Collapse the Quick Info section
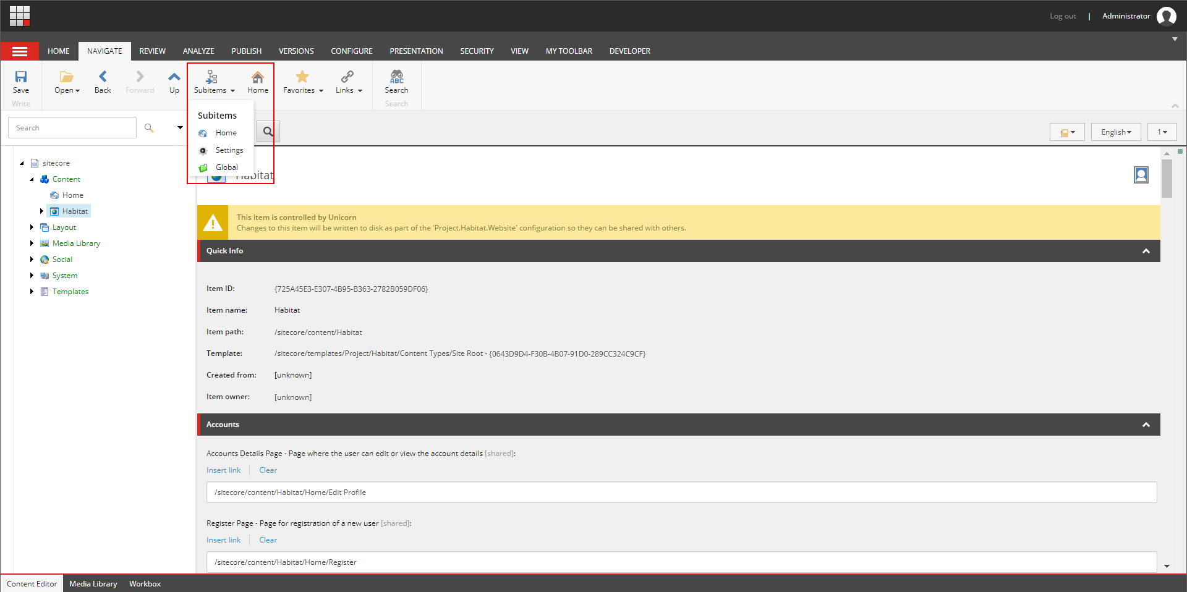 [1146, 251]
